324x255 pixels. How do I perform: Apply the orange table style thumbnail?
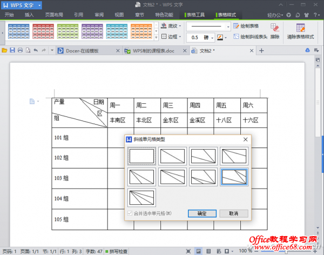pyautogui.click(x=141, y=31)
